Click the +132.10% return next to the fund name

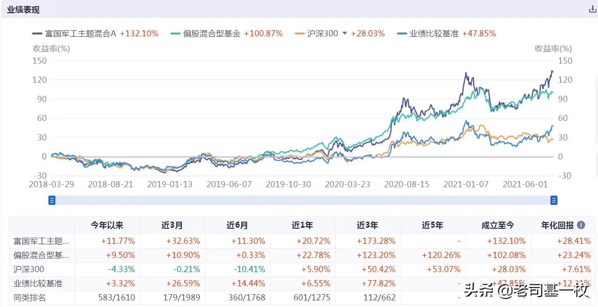139,33
